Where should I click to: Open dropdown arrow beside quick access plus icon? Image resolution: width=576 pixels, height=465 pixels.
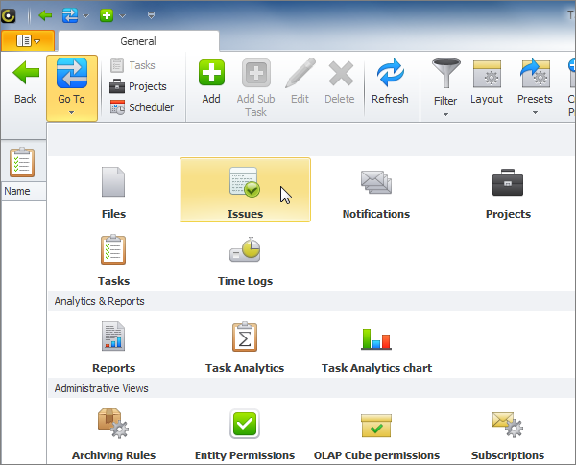pyautogui.click(x=123, y=15)
